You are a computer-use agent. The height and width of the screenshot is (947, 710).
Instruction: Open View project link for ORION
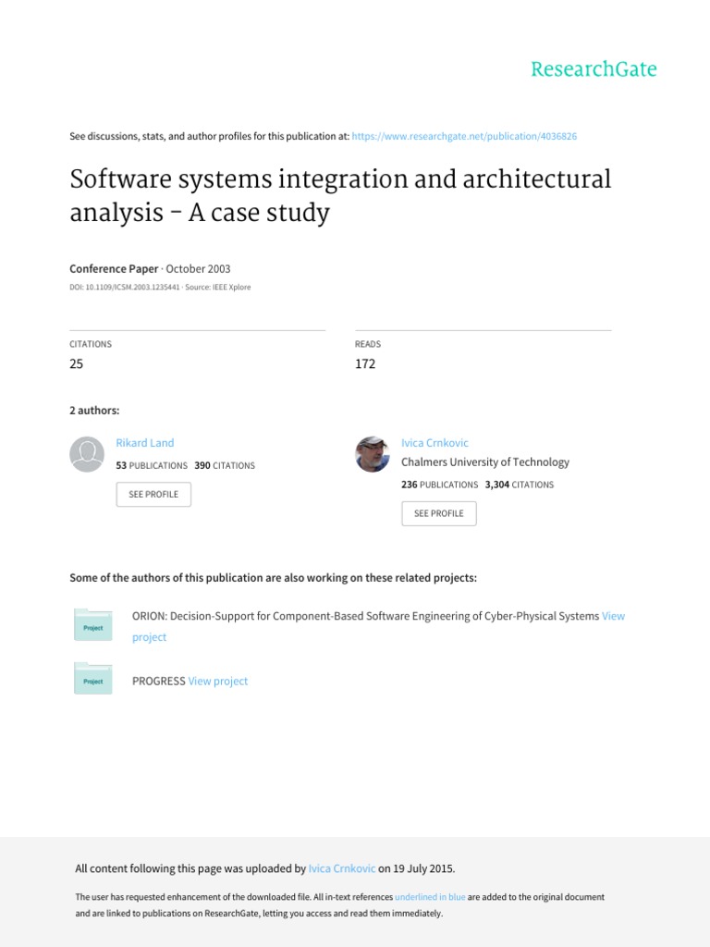(613, 616)
